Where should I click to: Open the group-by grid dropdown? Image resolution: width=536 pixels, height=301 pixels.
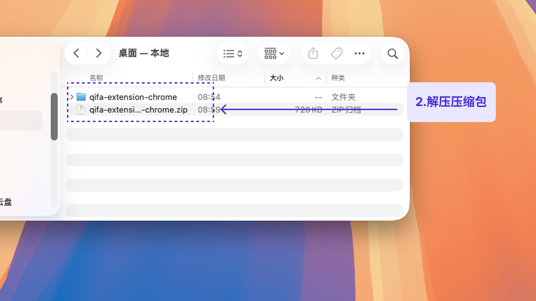pyautogui.click(x=274, y=54)
